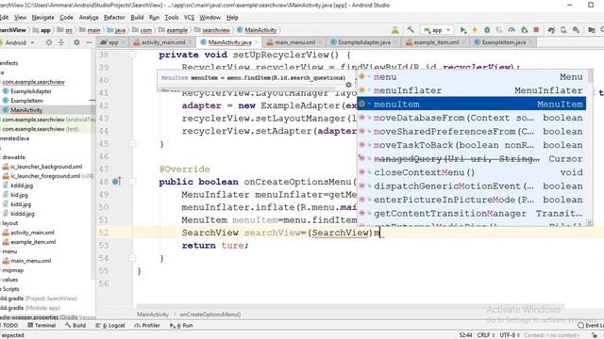Select menuItem in the autocomplete list

pos(472,105)
